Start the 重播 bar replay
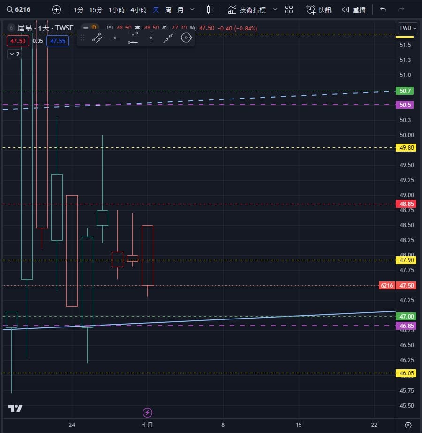422x433 pixels. 354,10
